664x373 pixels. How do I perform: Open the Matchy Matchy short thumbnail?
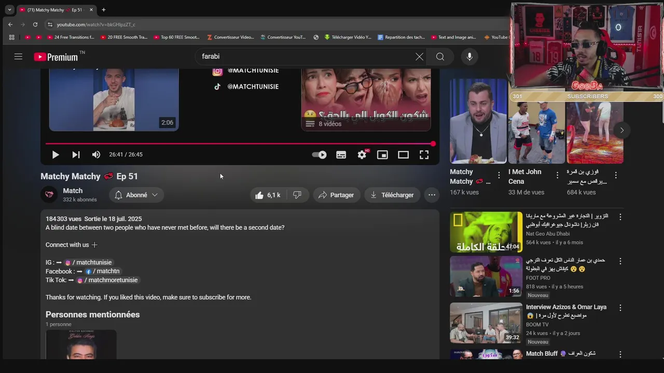pyautogui.click(x=478, y=122)
